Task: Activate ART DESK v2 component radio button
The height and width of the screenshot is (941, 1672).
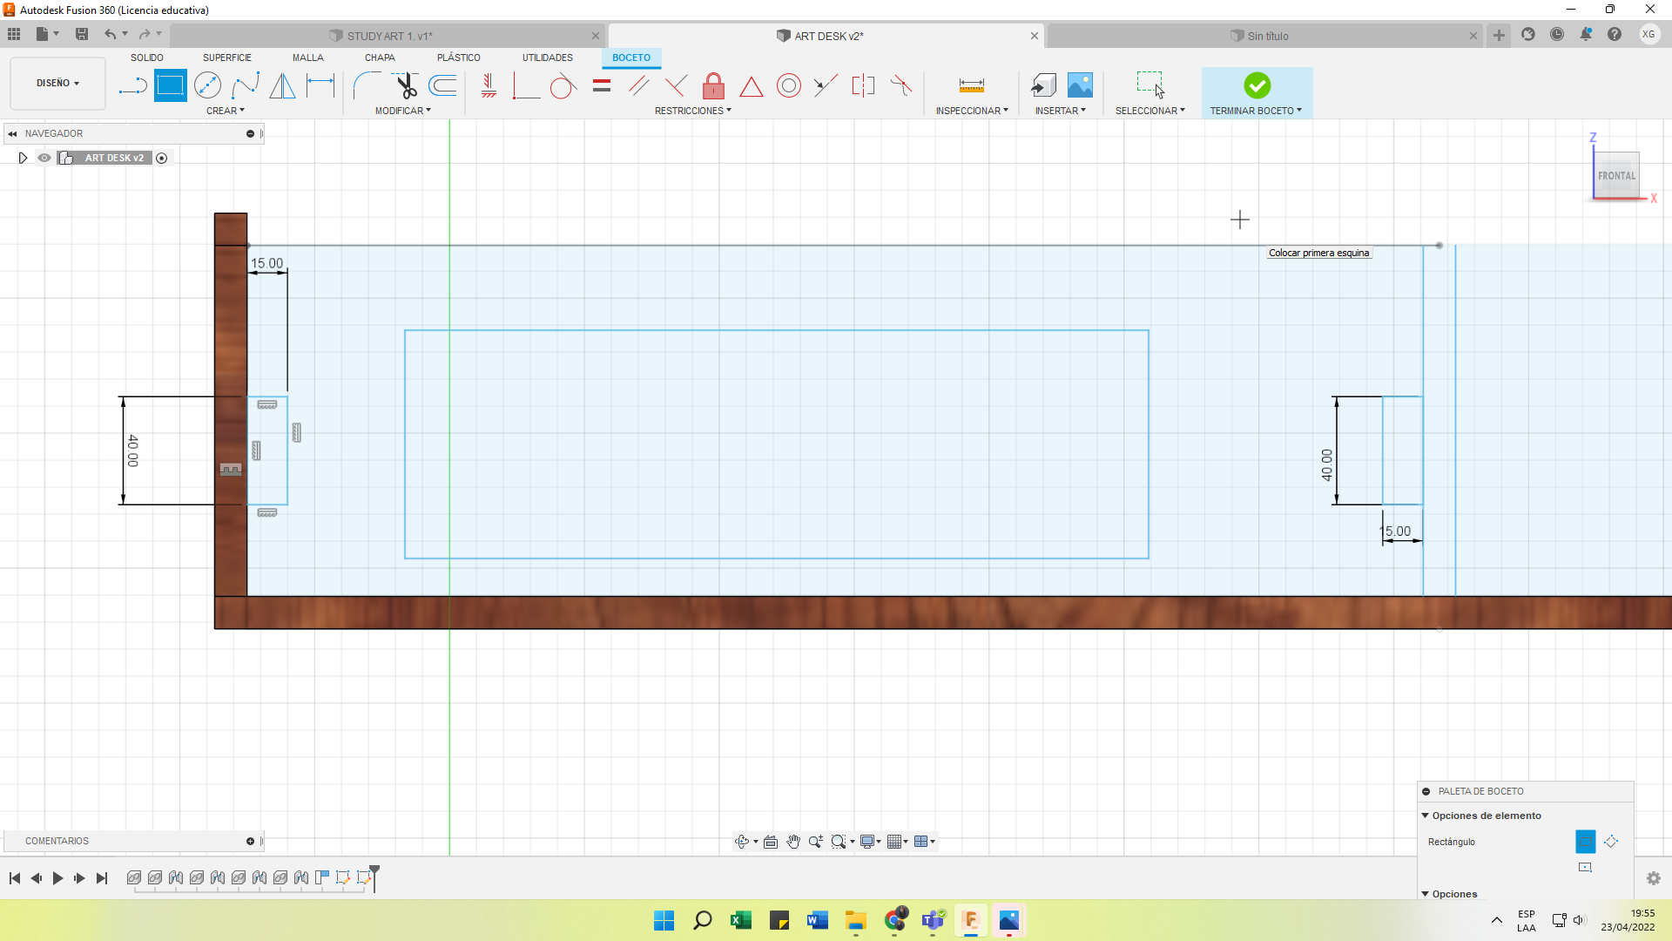Action: (x=161, y=158)
